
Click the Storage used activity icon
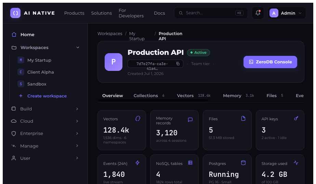[296, 163]
